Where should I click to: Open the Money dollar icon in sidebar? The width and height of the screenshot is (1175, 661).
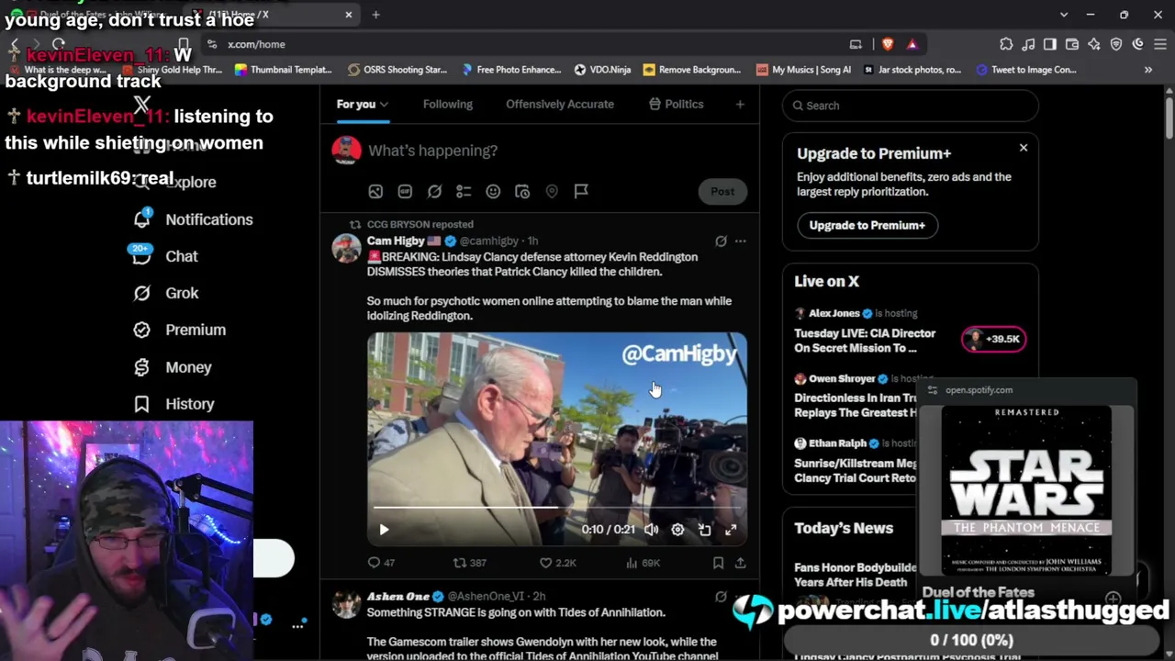tap(141, 367)
